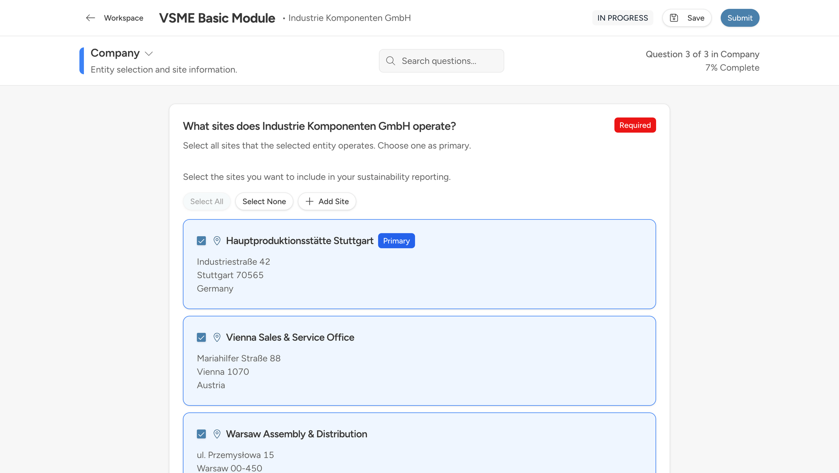Click the location pin beside Vienna Sales Office
The width and height of the screenshot is (839, 473).
(x=217, y=337)
